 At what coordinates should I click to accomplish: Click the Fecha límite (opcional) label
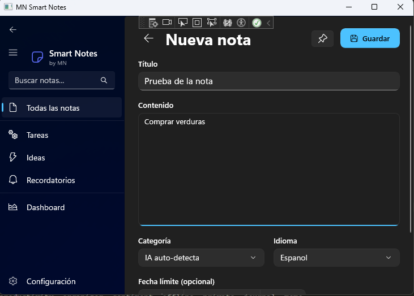point(176,282)
